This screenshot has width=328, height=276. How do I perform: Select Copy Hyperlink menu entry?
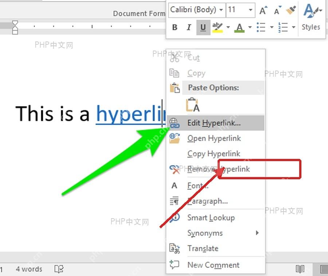[x=216, y=154]
